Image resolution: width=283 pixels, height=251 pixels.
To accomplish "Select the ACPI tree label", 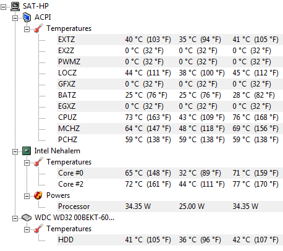I will click(43, 17).
